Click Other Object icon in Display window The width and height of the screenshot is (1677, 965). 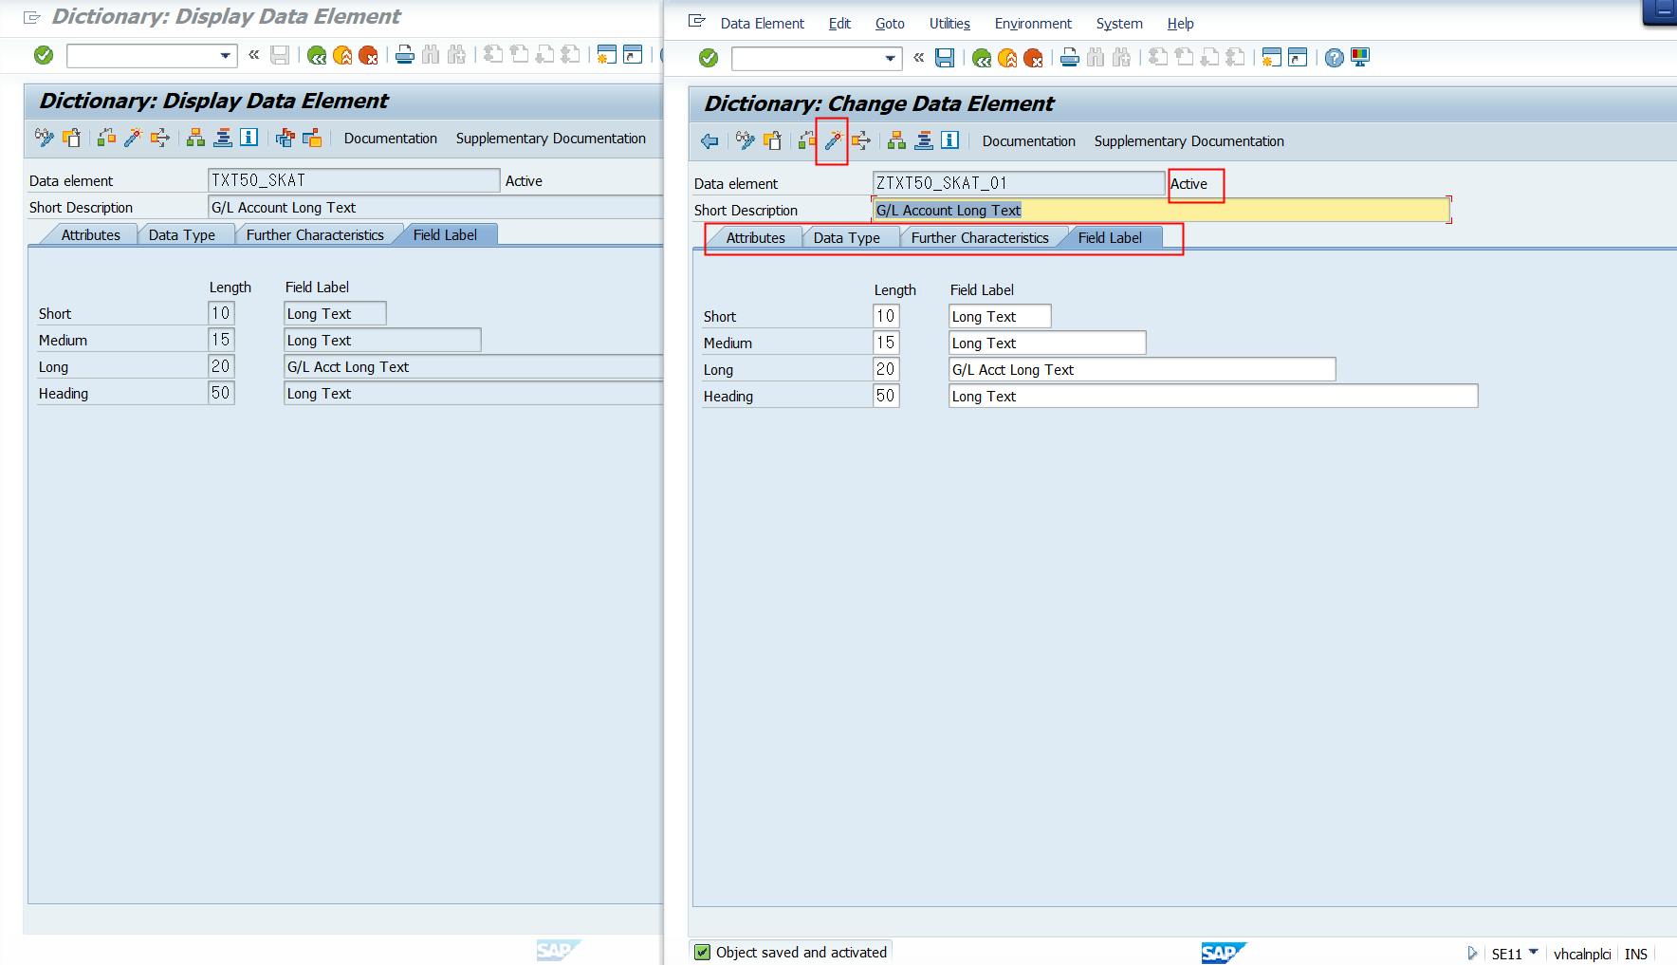click(x=72, y=139)
